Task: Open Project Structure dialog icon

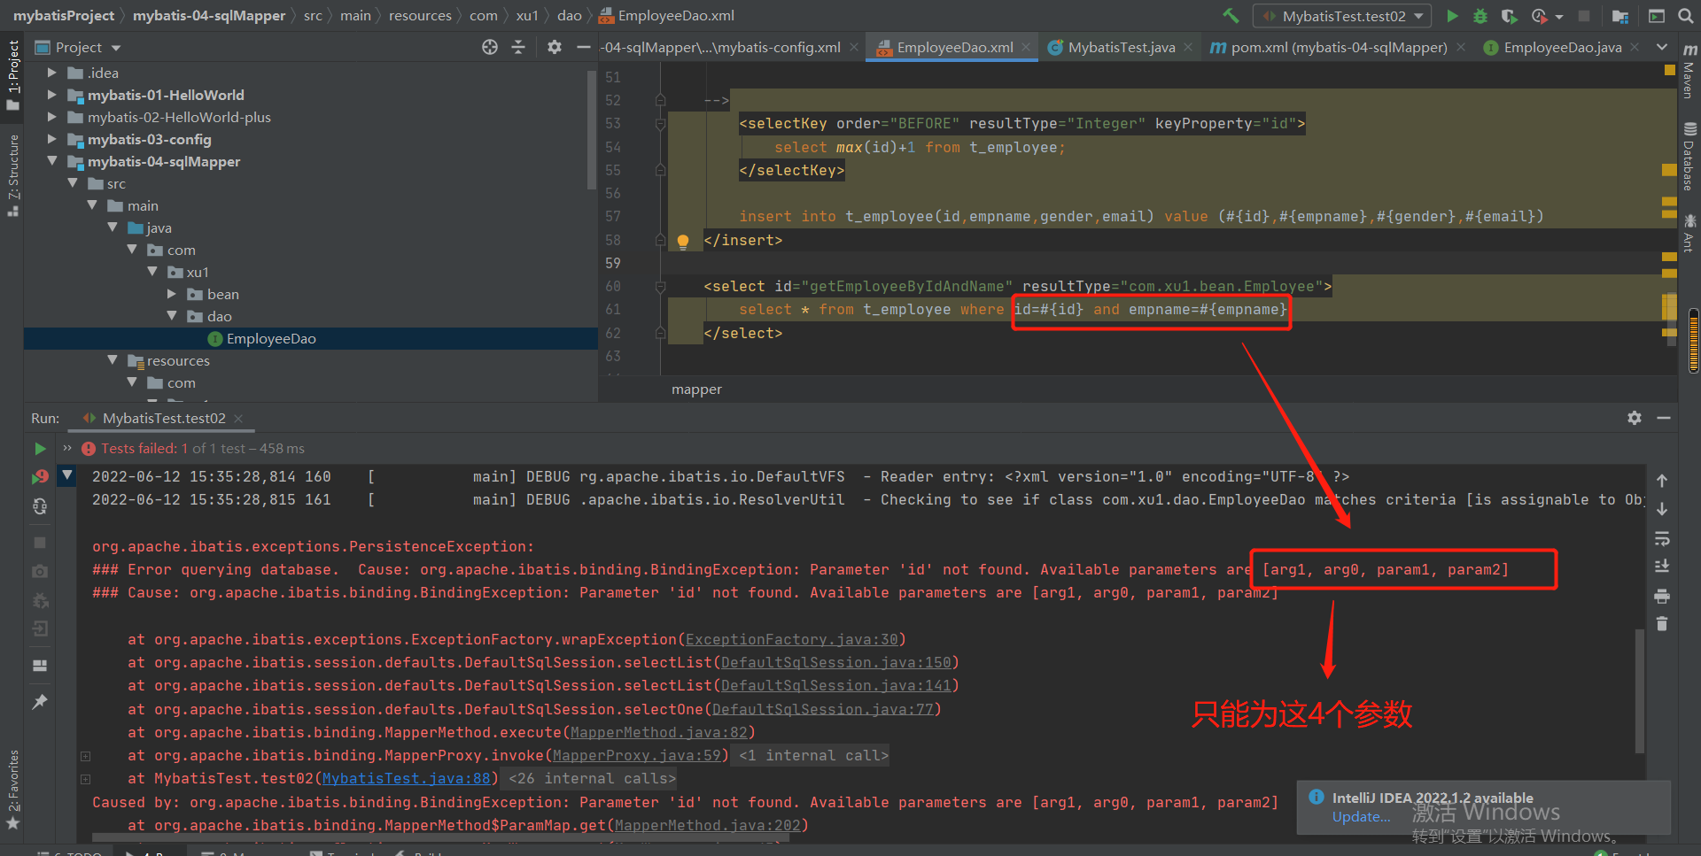Action: click(x=1620, y=16)
